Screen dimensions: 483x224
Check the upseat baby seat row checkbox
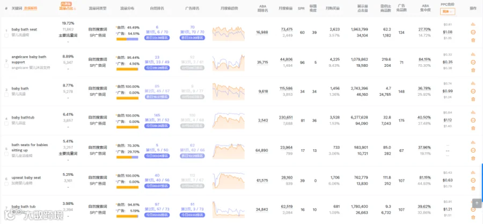6,184
